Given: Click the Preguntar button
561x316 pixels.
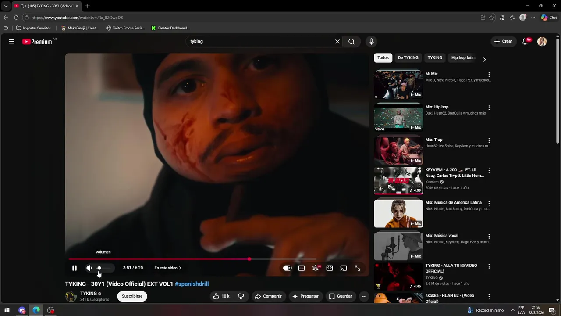Looking at the screenshot, I should pos(305,296).
